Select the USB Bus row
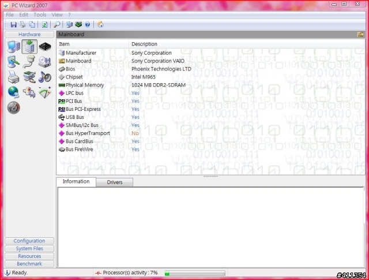The height and width of the screenshot is (280, 369). tap(210, 117)
